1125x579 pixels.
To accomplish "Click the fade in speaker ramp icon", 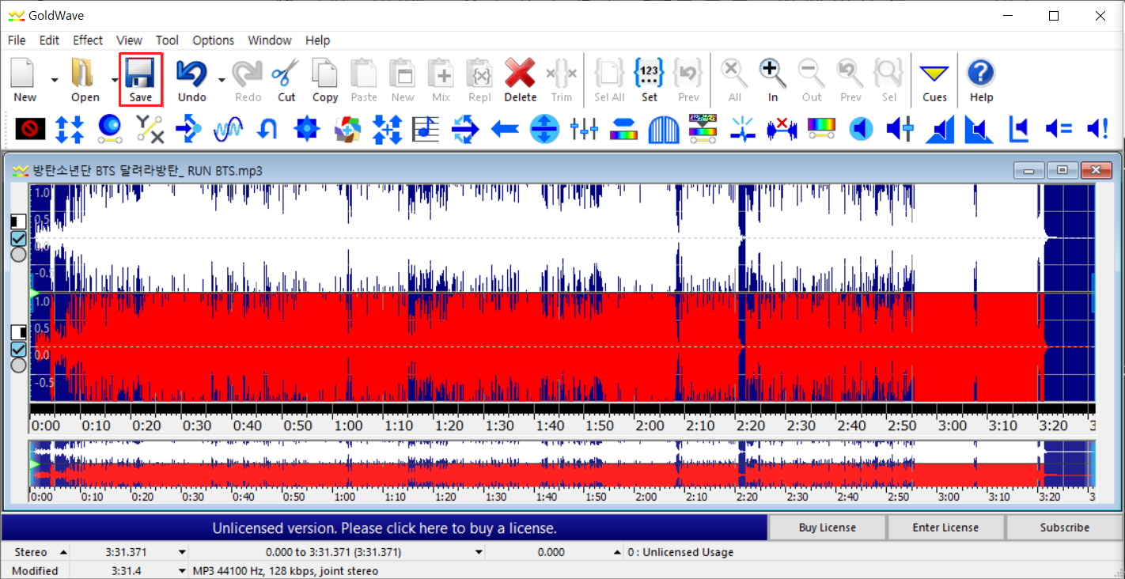I will point(940,128).
